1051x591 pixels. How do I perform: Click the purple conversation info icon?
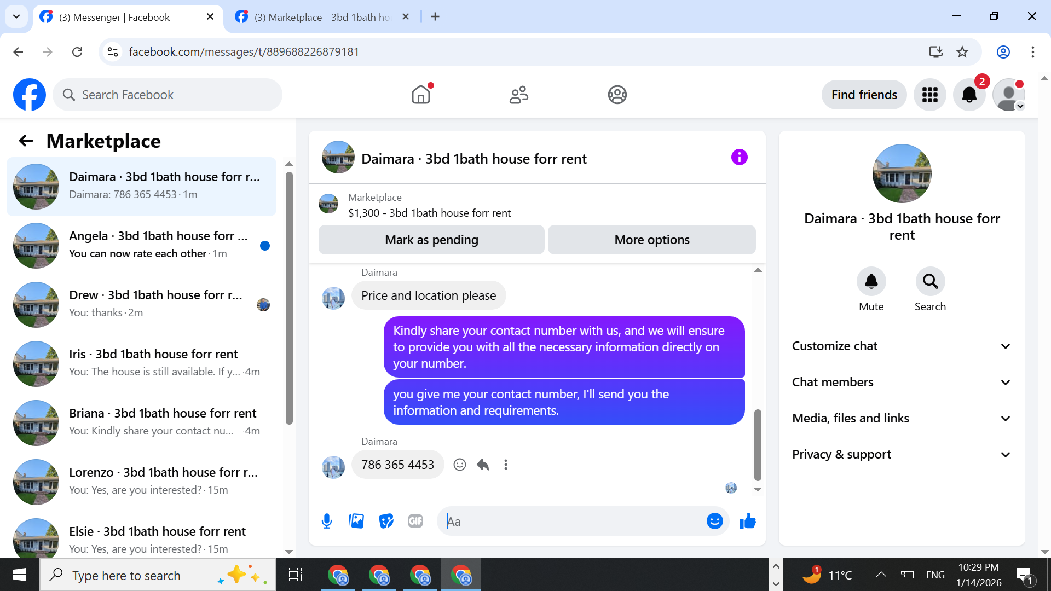(739, 158)
